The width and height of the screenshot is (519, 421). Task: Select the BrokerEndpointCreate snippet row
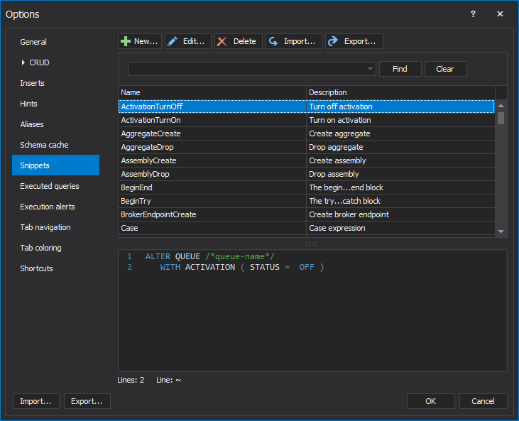[x=307, y=214]
